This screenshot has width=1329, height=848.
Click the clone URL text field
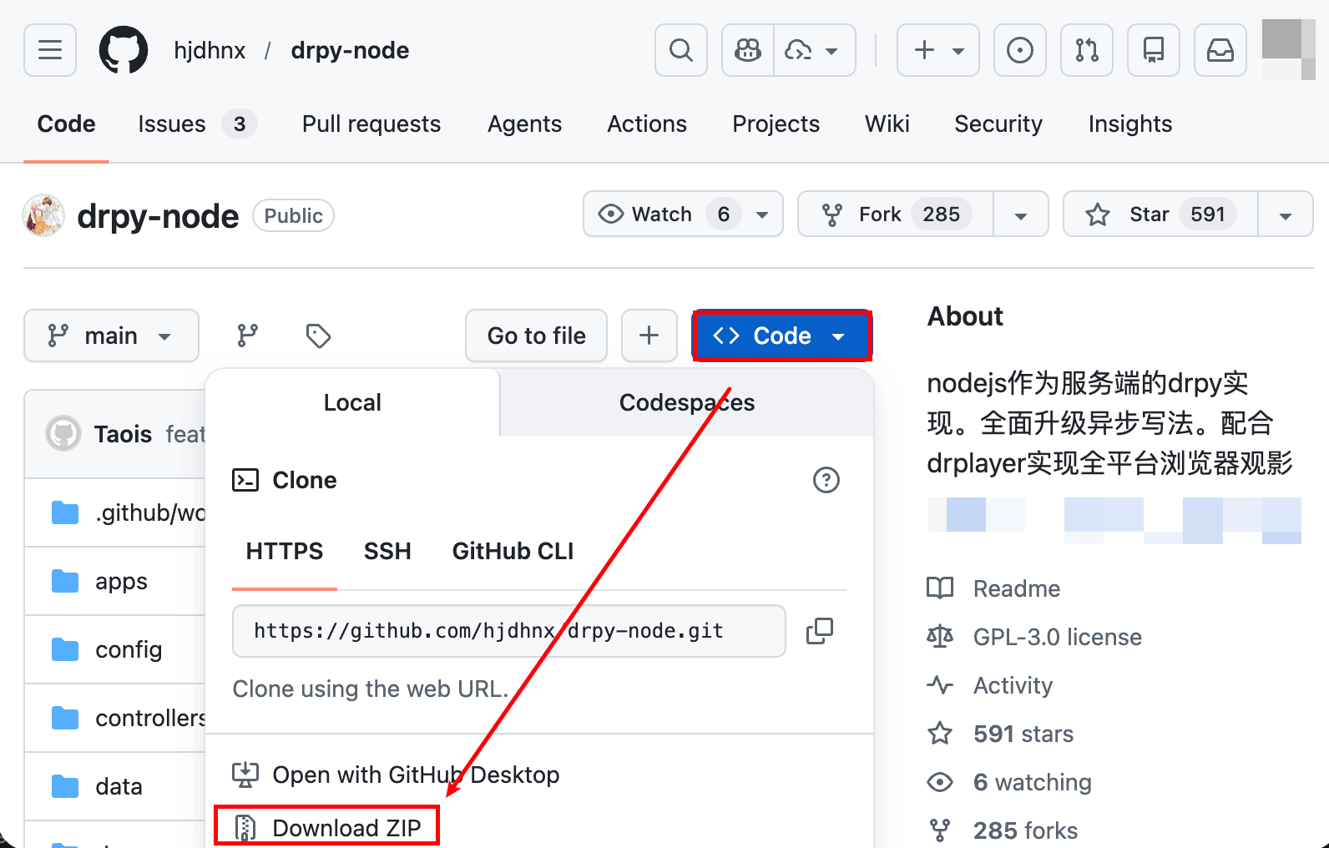tap(508, 631)
